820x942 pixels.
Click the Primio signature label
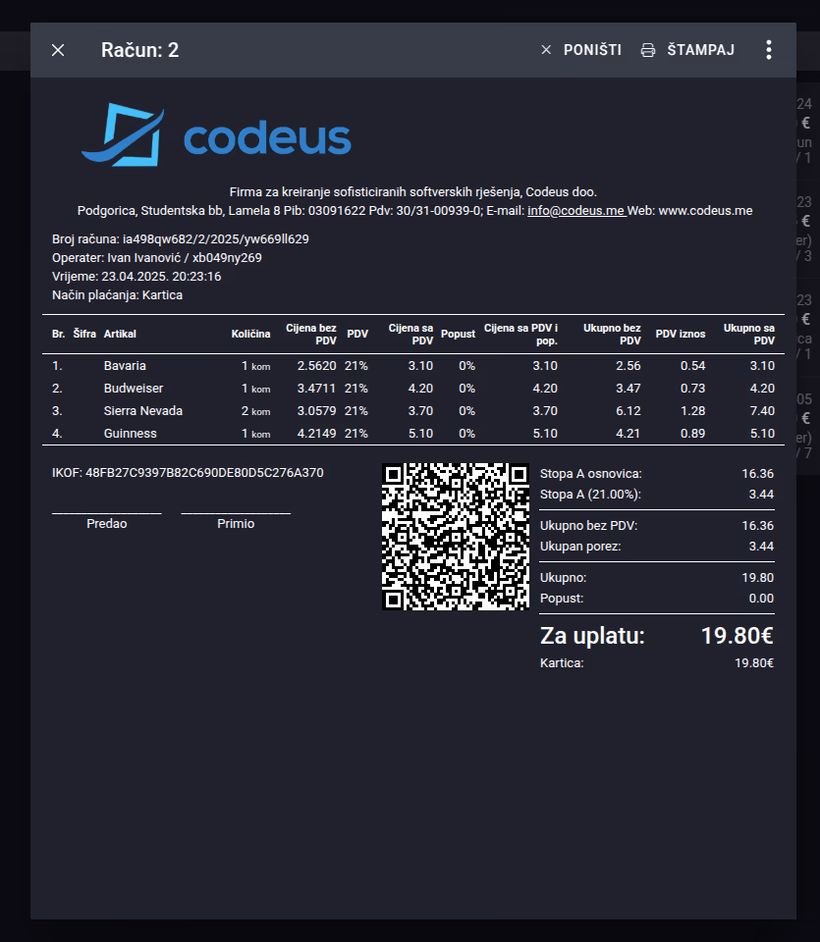pyautogui.click(x=236, y=524)
